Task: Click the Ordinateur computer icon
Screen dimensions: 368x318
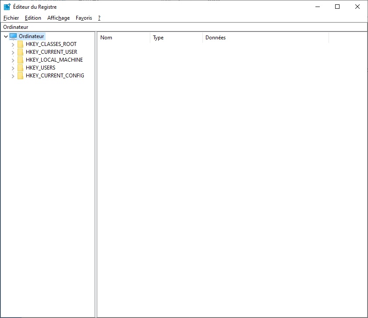Action: pyautogui.click(x=13, y=36)
